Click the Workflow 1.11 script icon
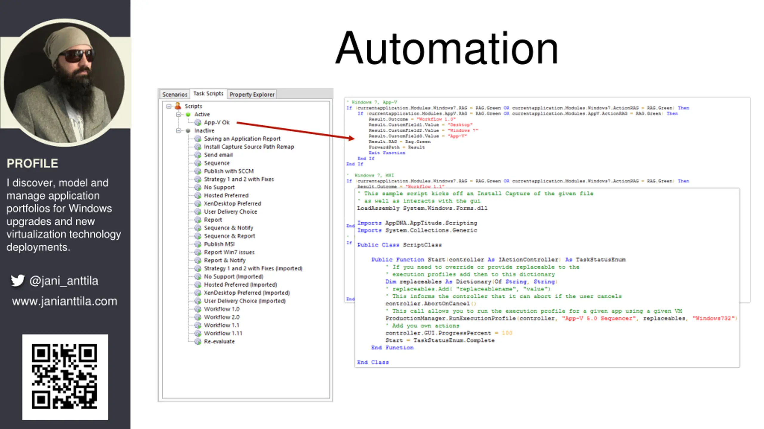Viewport: 764px width, 429px height. coord(198,333)
